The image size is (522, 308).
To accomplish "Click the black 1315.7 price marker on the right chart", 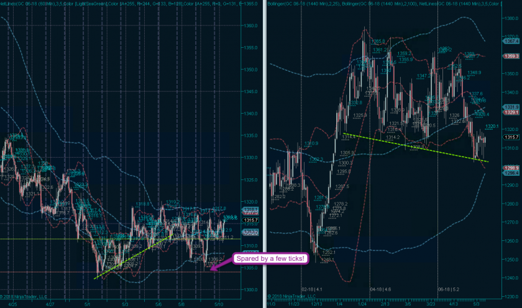I will point(511,137).
